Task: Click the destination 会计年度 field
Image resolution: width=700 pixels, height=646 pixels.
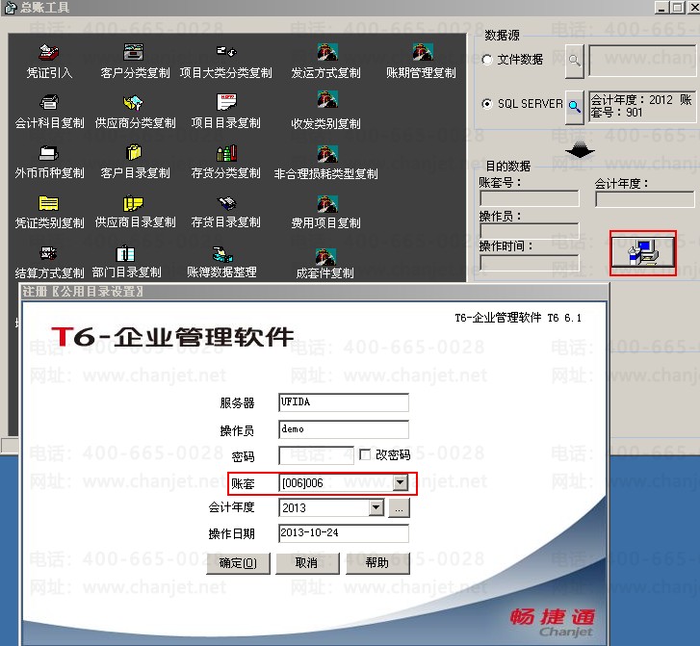Action: (x=645, y=198)
